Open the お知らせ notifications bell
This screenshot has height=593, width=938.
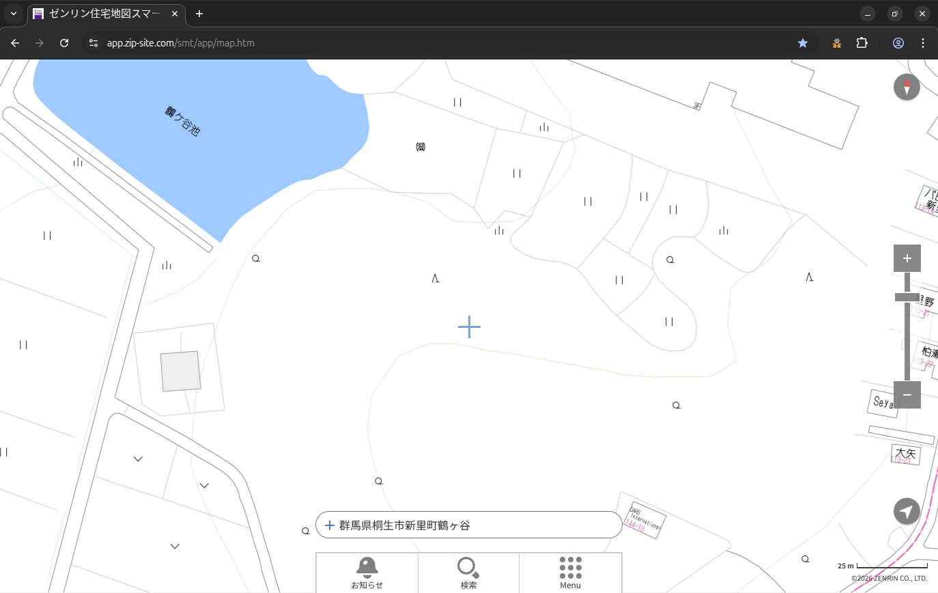click(x=367, y=573)
